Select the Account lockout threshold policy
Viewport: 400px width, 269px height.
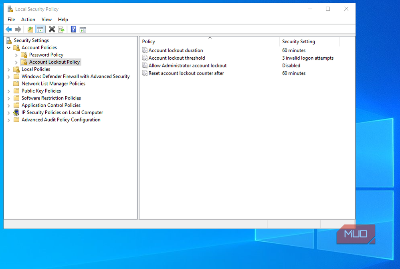click(x=176, y=58)
